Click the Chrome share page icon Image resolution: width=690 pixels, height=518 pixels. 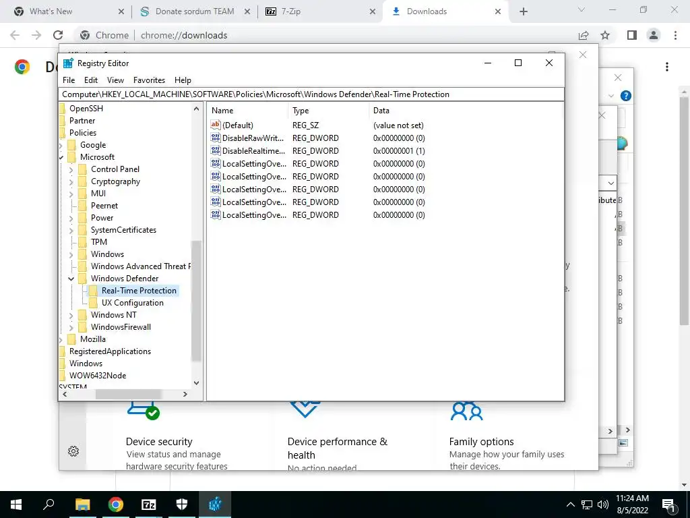584,35
